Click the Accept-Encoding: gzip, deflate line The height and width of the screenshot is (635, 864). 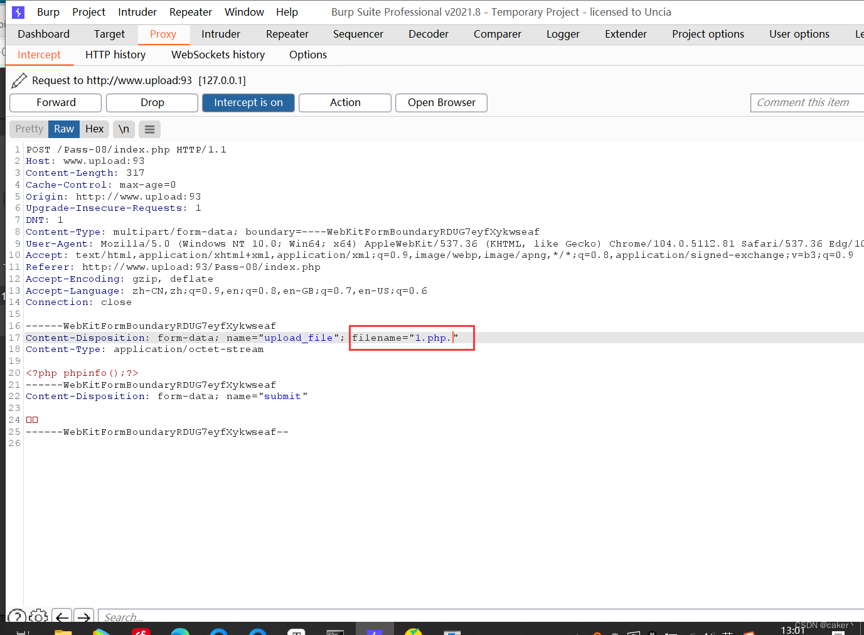pyautogui.click(x=120, y=279)
